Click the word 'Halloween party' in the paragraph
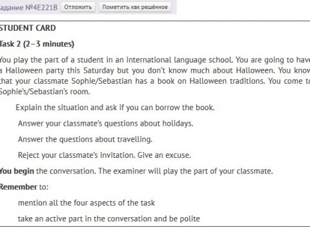The height and width of the screenshot is (232, 310). [x=35, y=70]
